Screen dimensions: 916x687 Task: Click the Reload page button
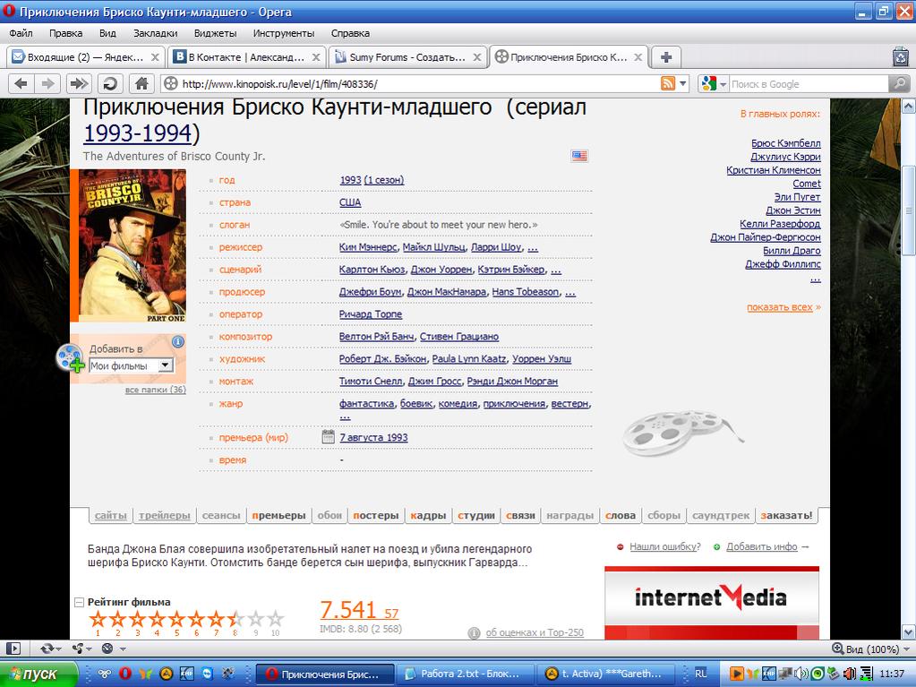tap(110, 83)
